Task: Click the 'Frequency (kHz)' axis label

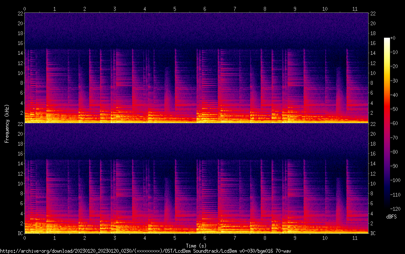Action: coord(7,123)
